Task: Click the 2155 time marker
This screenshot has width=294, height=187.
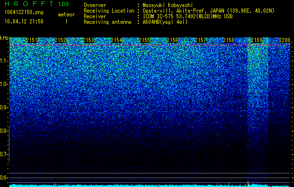Action: [x=144, y=40]
